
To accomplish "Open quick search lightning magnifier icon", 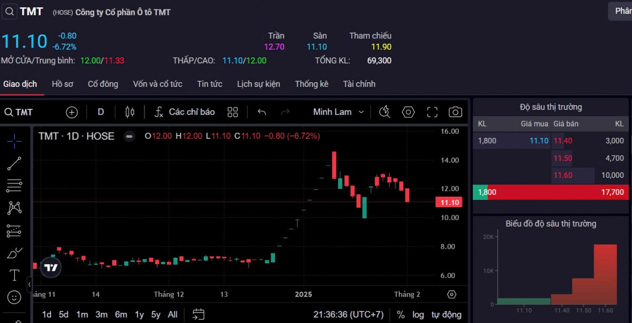I will [385, 112].
